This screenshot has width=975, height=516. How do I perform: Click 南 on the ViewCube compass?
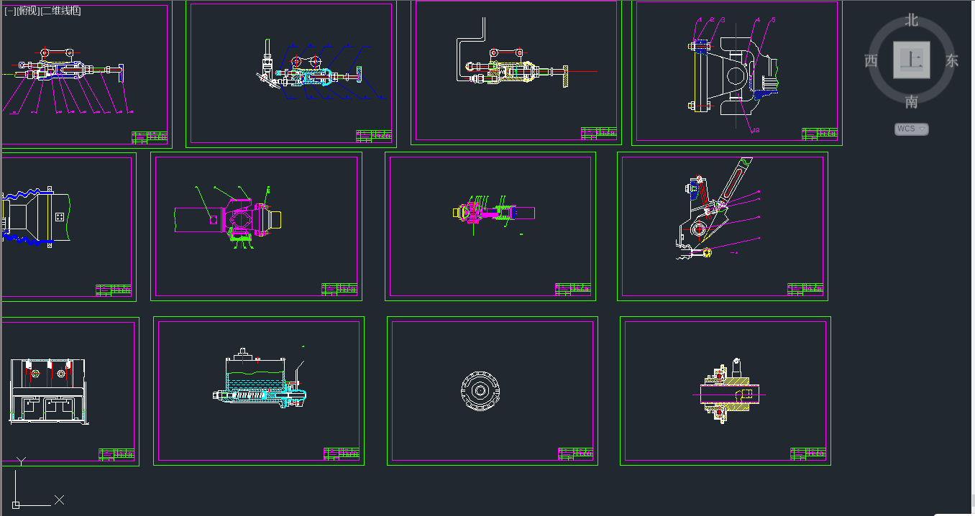pyautogui.click(x=912, y=102)
